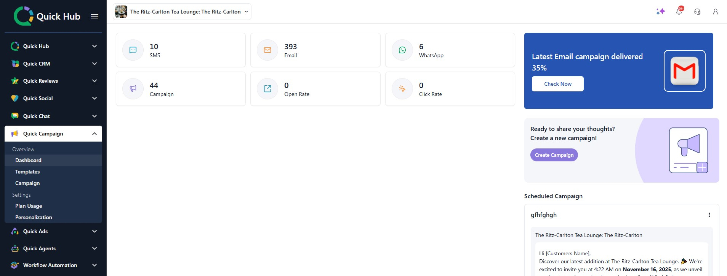
Task: Open the notifications bell
Action: tap(679, 12)
